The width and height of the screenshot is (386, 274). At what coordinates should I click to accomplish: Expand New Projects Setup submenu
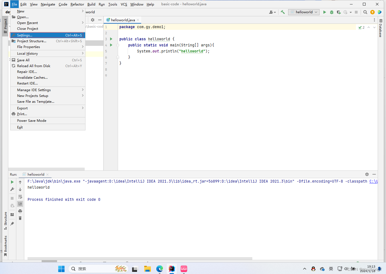pyautogui.click(x=83, y=96)
